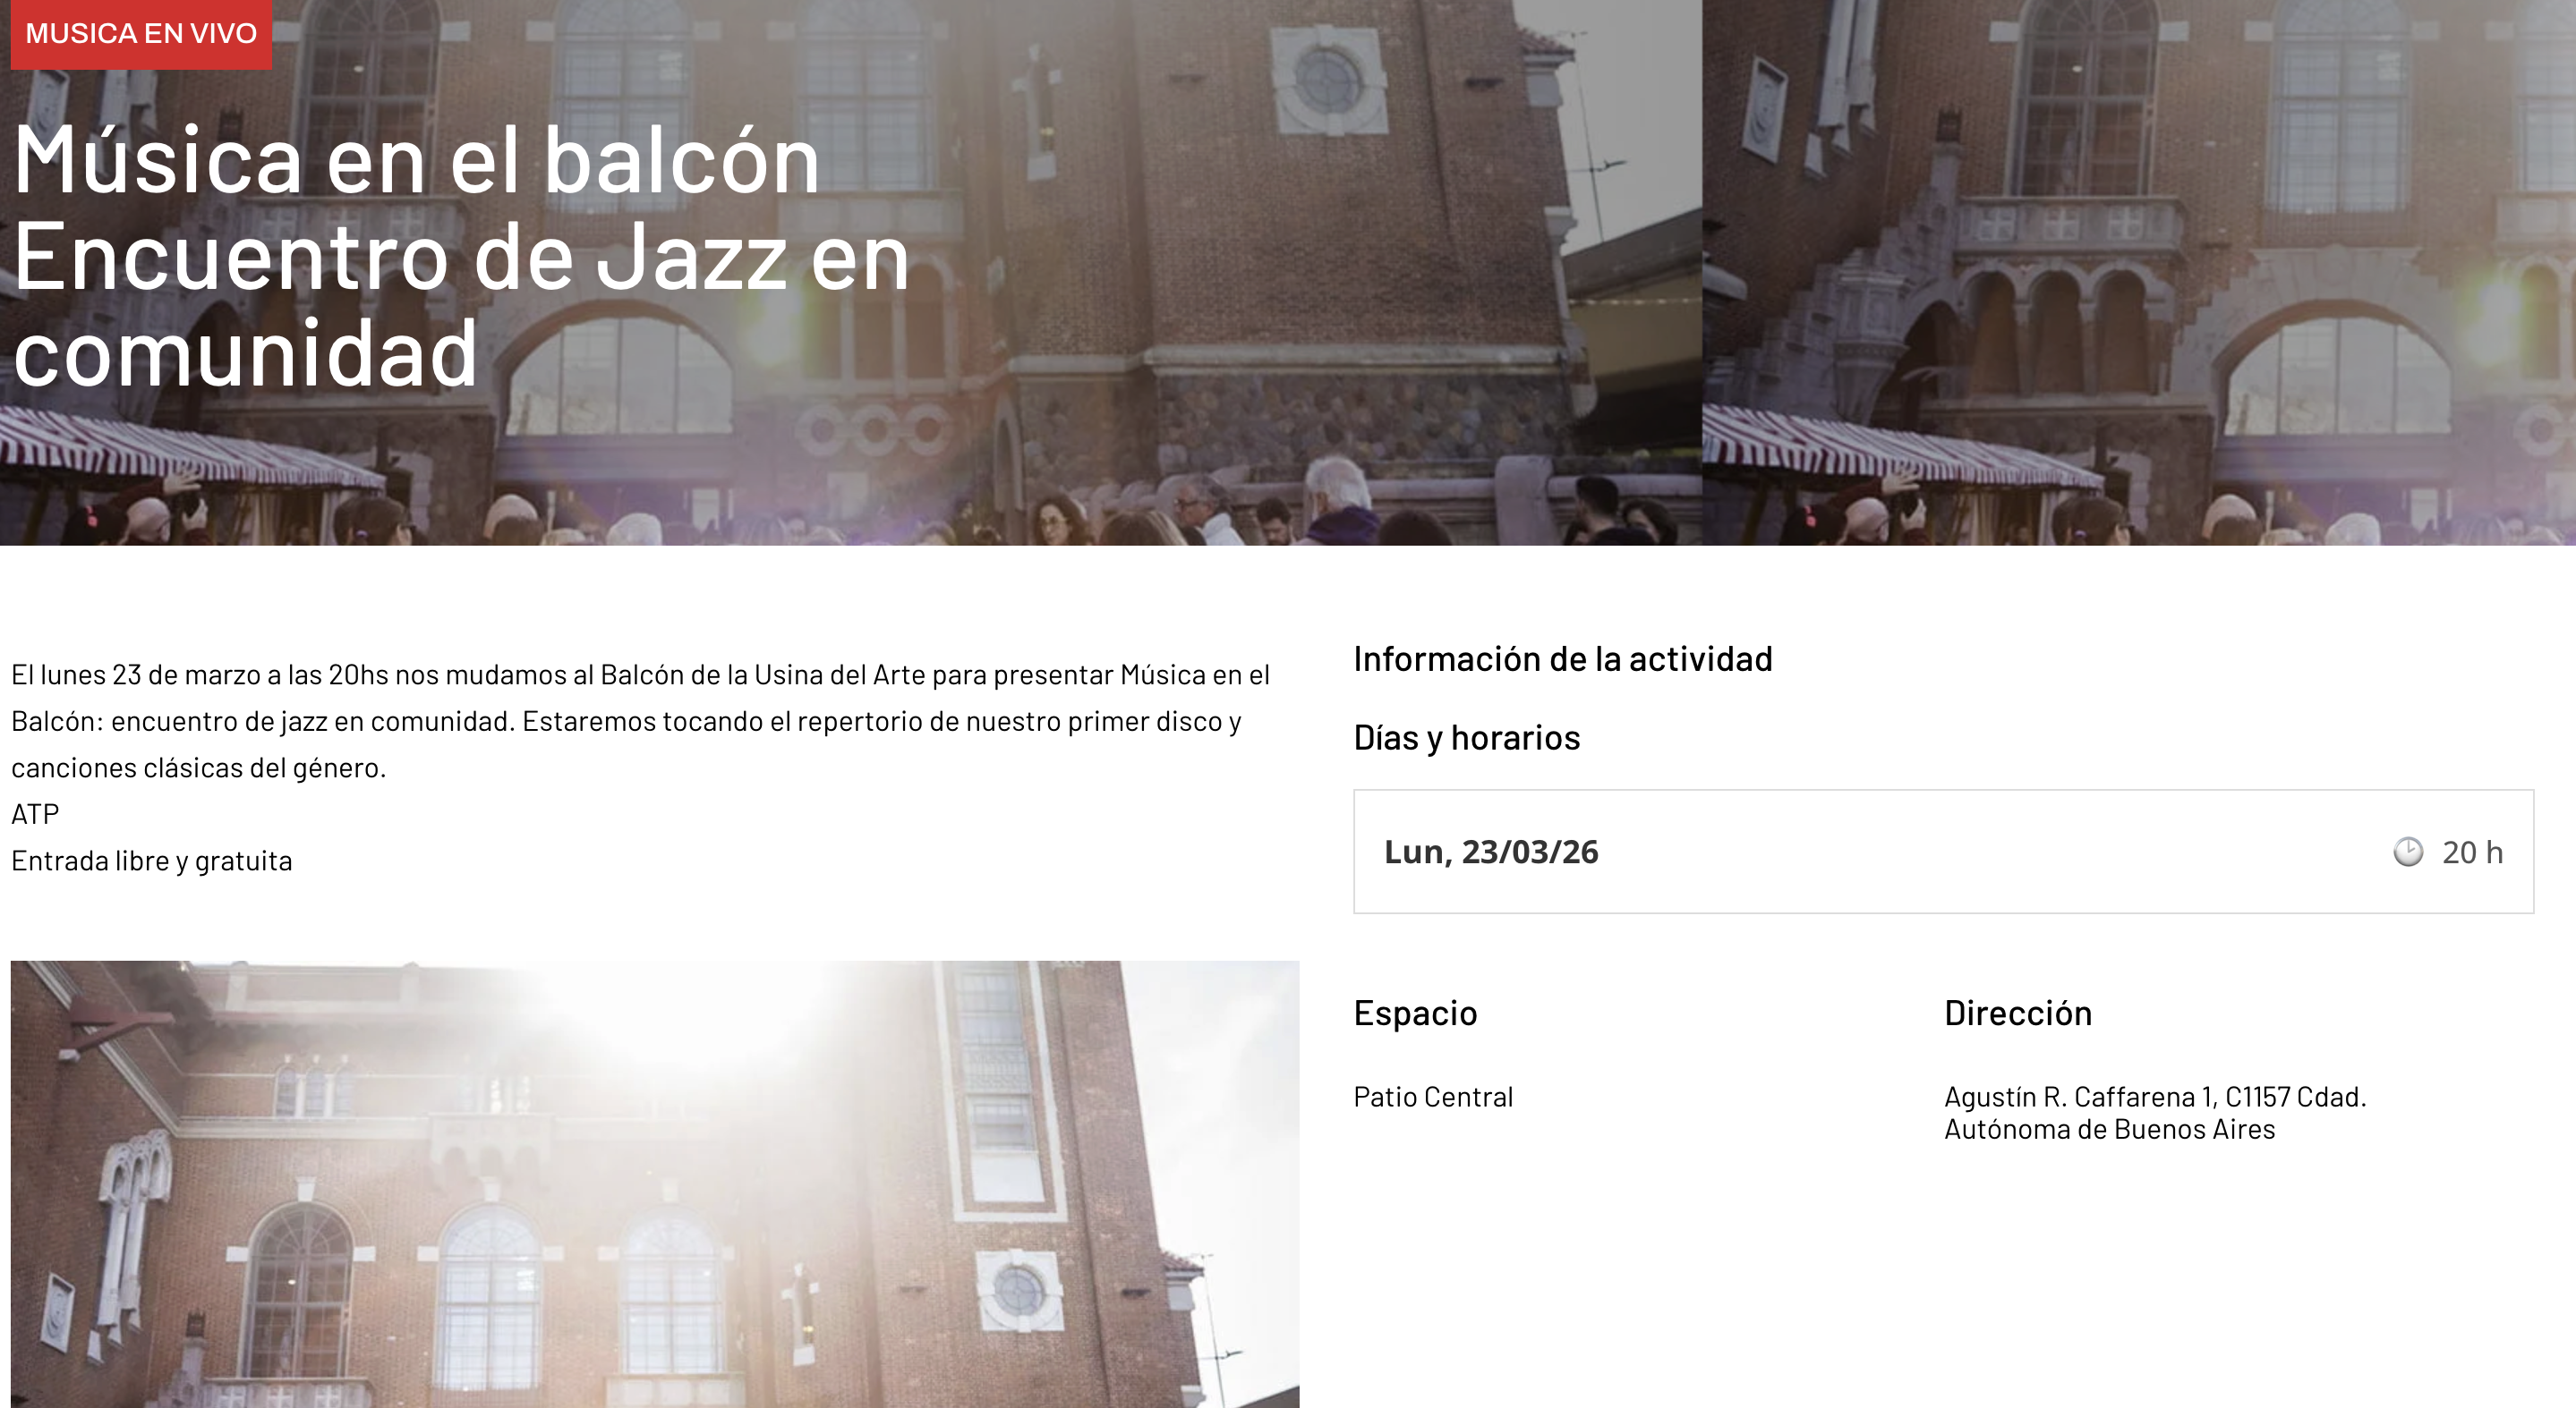
Task: Select the Lun, 23/03/26 date entry
Action: 1491,852
